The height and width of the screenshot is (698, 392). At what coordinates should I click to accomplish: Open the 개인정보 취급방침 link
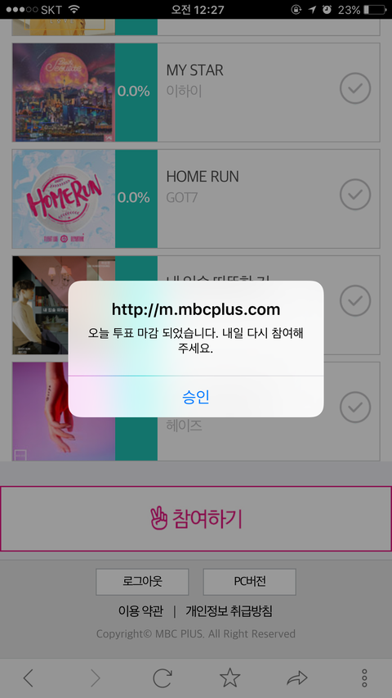tap(229, 611)
